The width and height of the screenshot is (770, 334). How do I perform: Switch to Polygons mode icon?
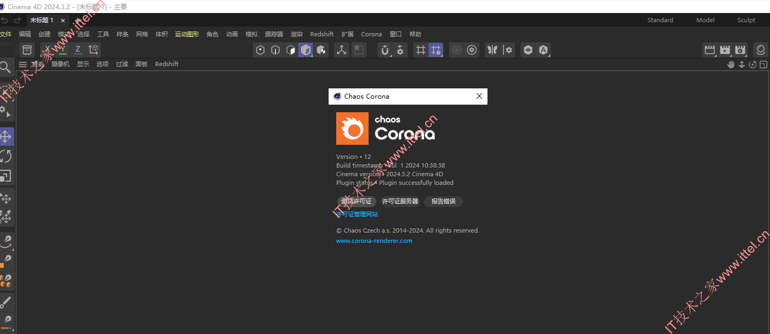point(291,50)
